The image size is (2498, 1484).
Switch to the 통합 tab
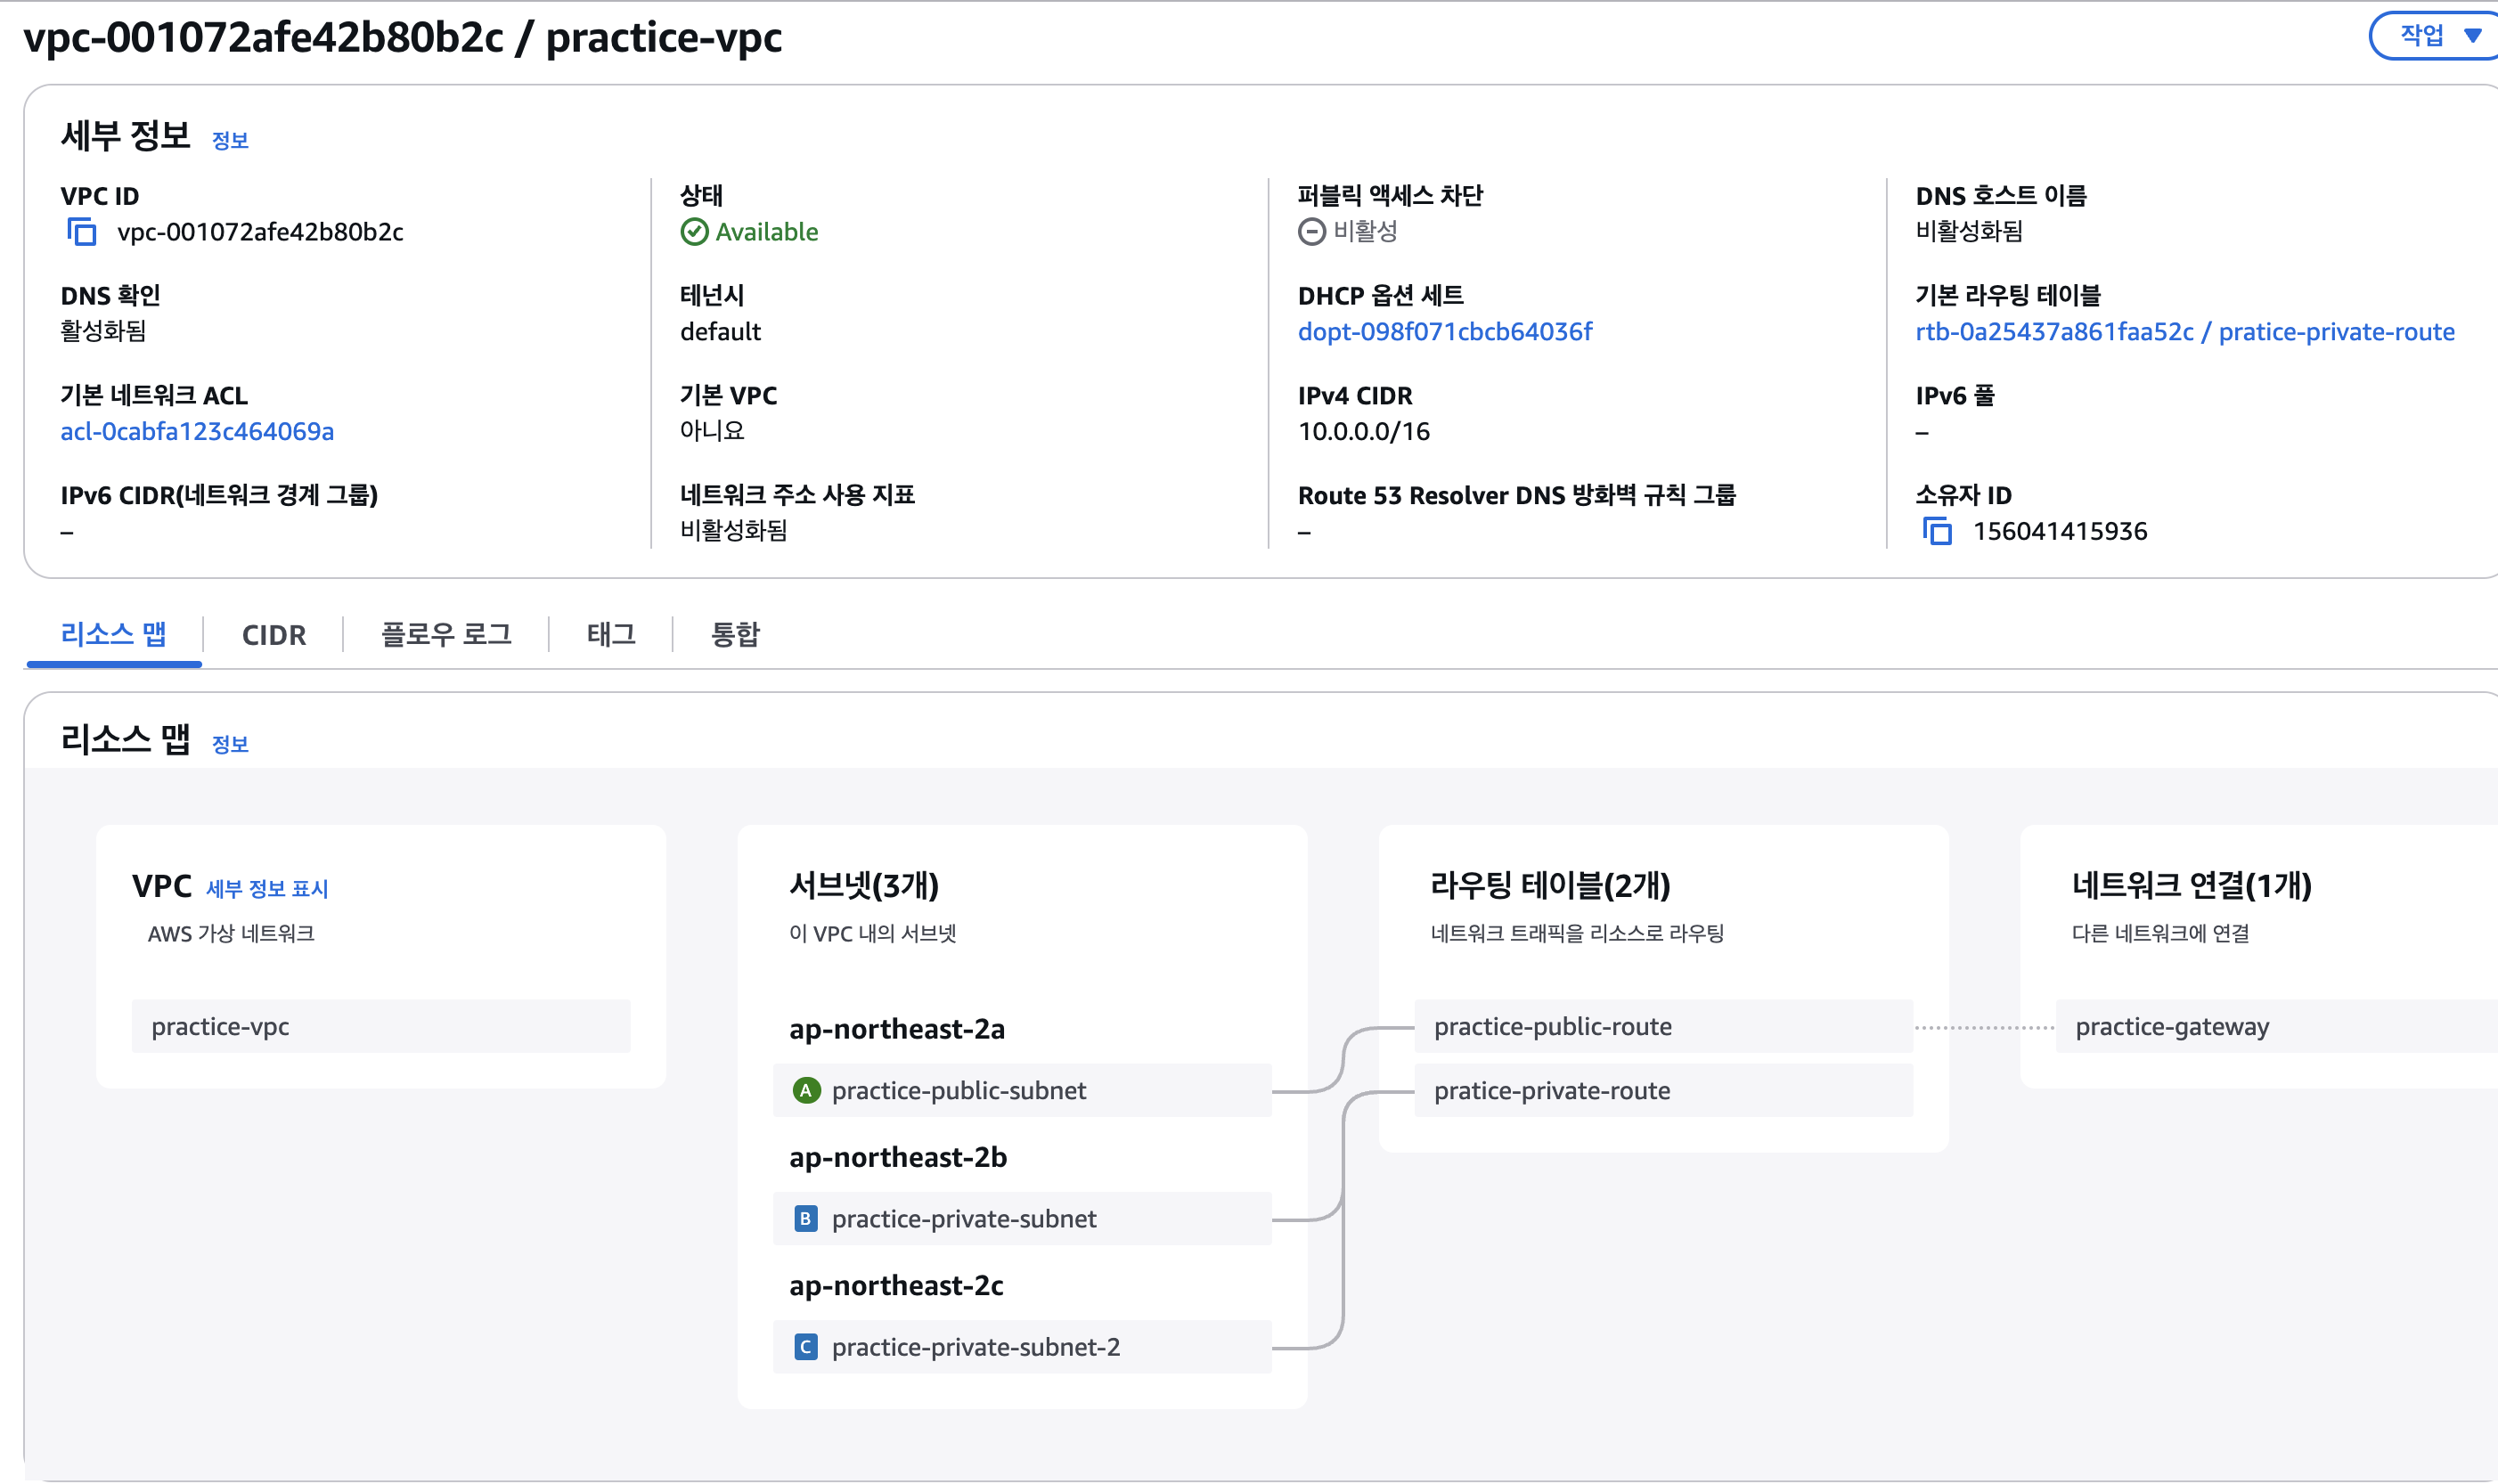(x=735, y=635)
